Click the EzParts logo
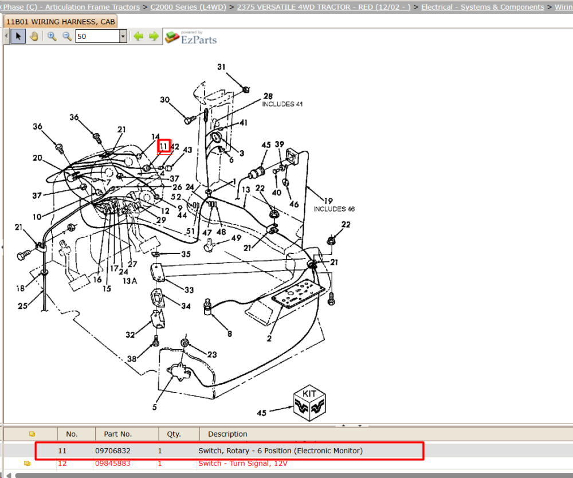The image size is (573, 478). [x=191, y=37]
